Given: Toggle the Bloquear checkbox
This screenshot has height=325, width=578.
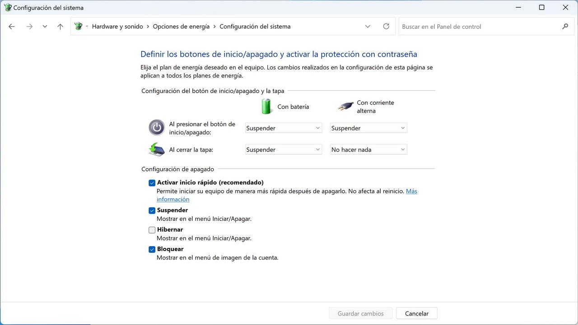Looking at the screenshot, I should 152,249.
